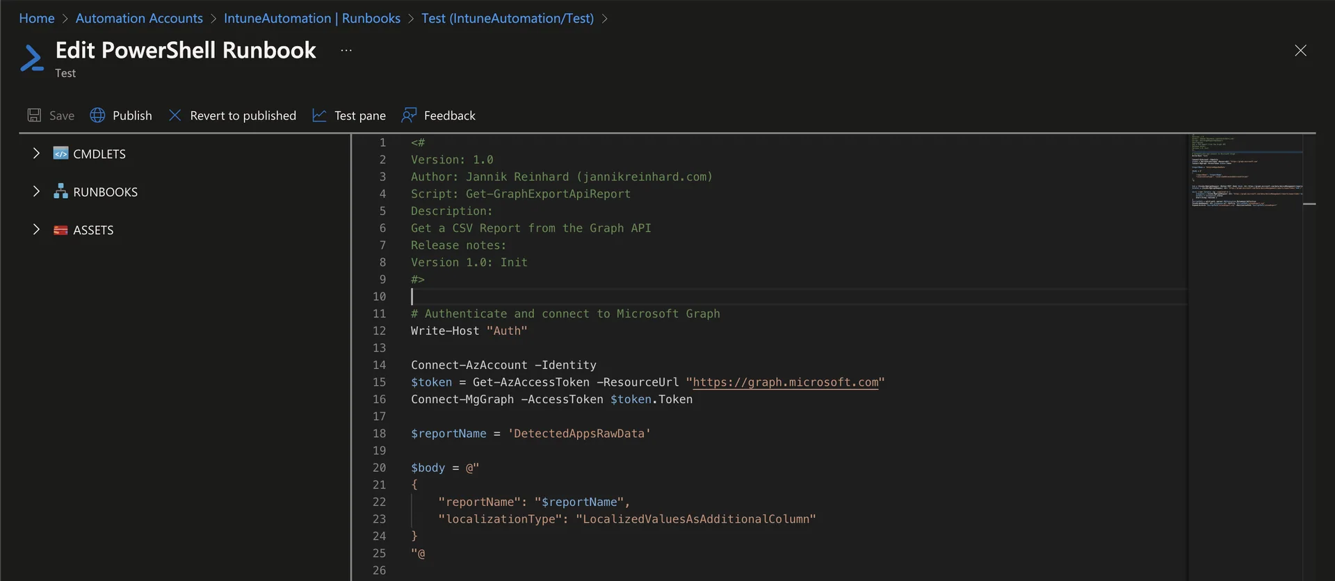1335x581 pixels.
Task: Click the ASSETS red icon
Action: point(60,230)
